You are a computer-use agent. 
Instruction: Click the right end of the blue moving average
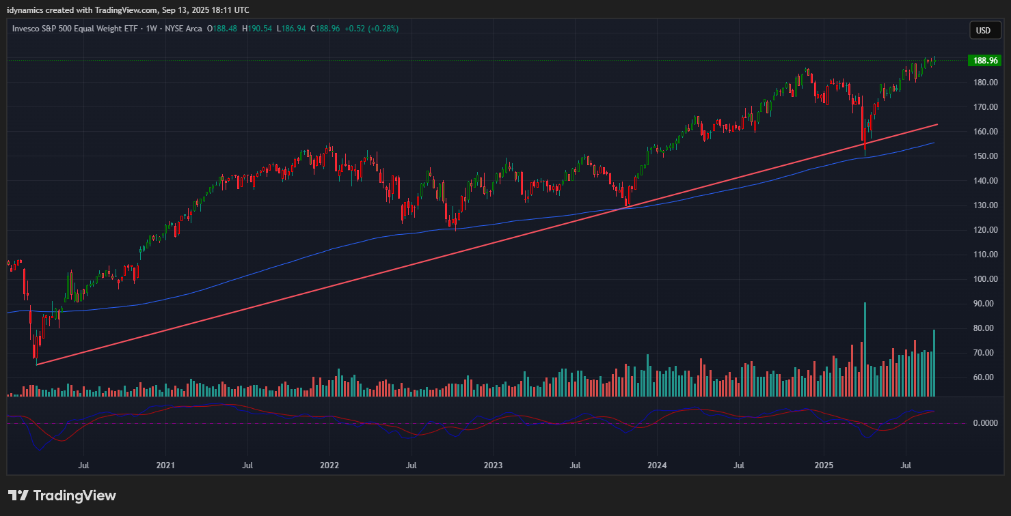[934, 143]
